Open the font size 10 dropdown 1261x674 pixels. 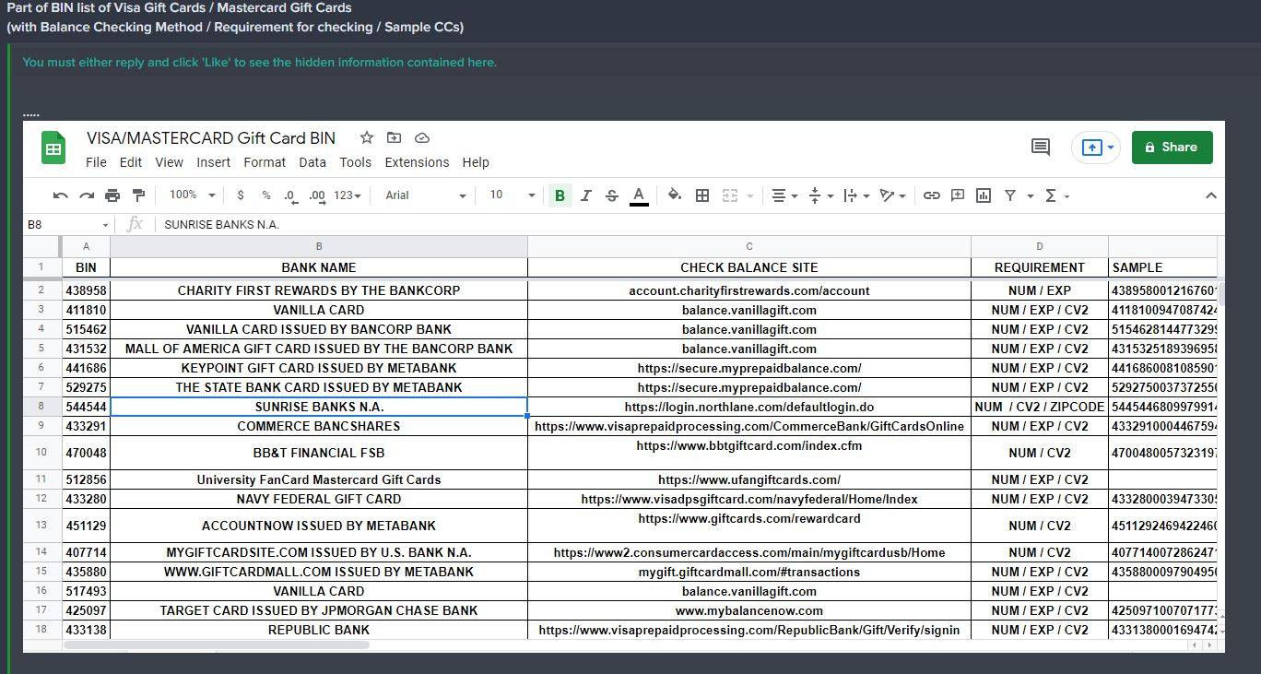click(x=512, y=195)
